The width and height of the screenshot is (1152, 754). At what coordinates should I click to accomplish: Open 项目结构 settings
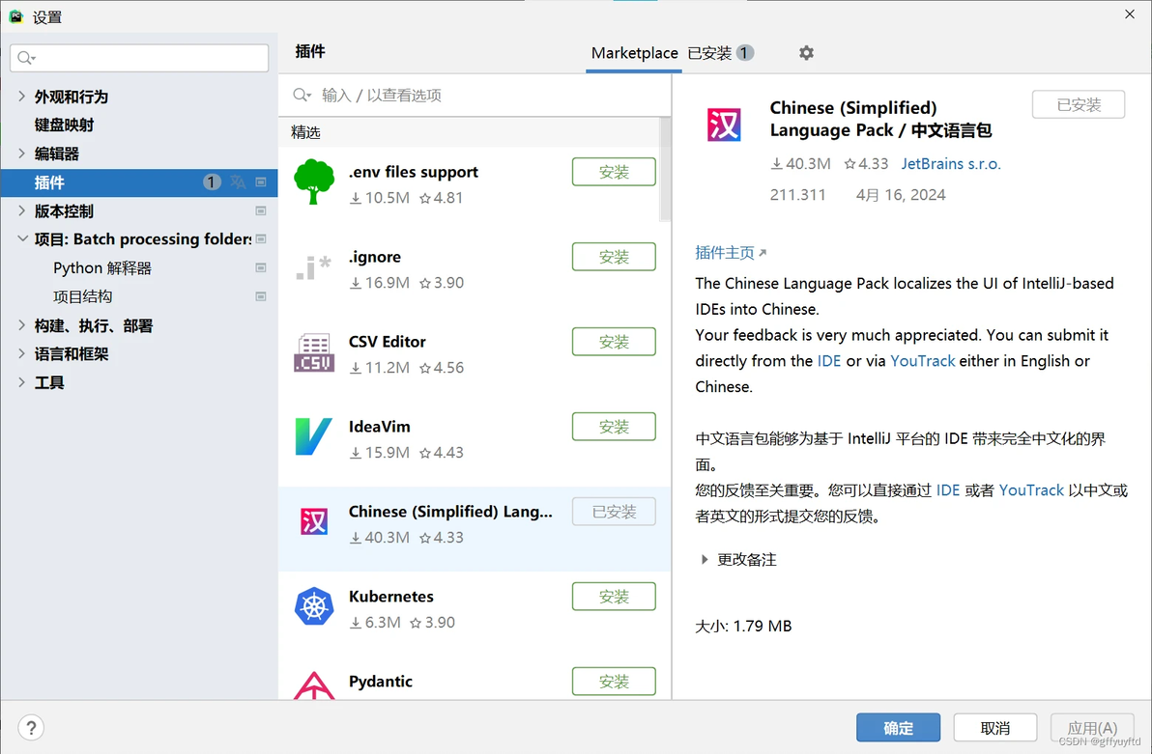tap(82, 296)
